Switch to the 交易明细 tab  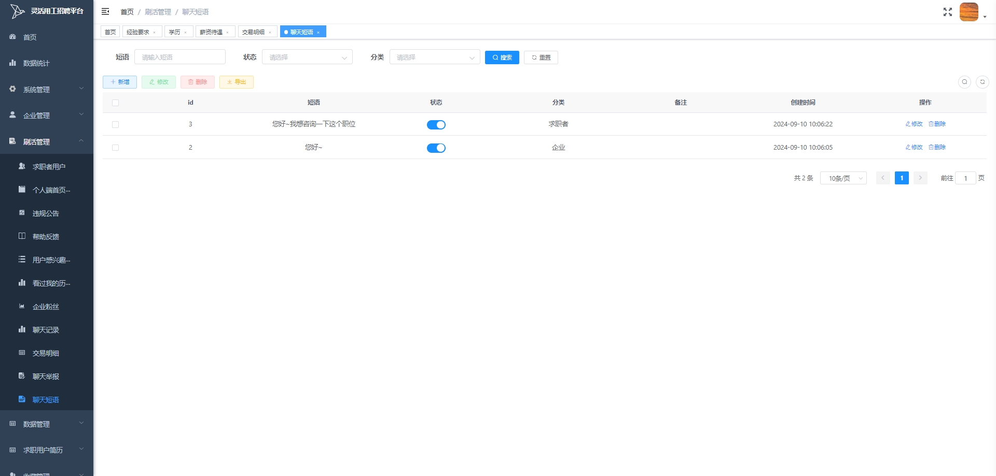253,32
